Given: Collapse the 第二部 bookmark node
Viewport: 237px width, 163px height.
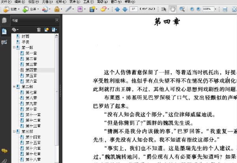Looking at the screenshot, I should pyautogui.click(x=14, y=87).
